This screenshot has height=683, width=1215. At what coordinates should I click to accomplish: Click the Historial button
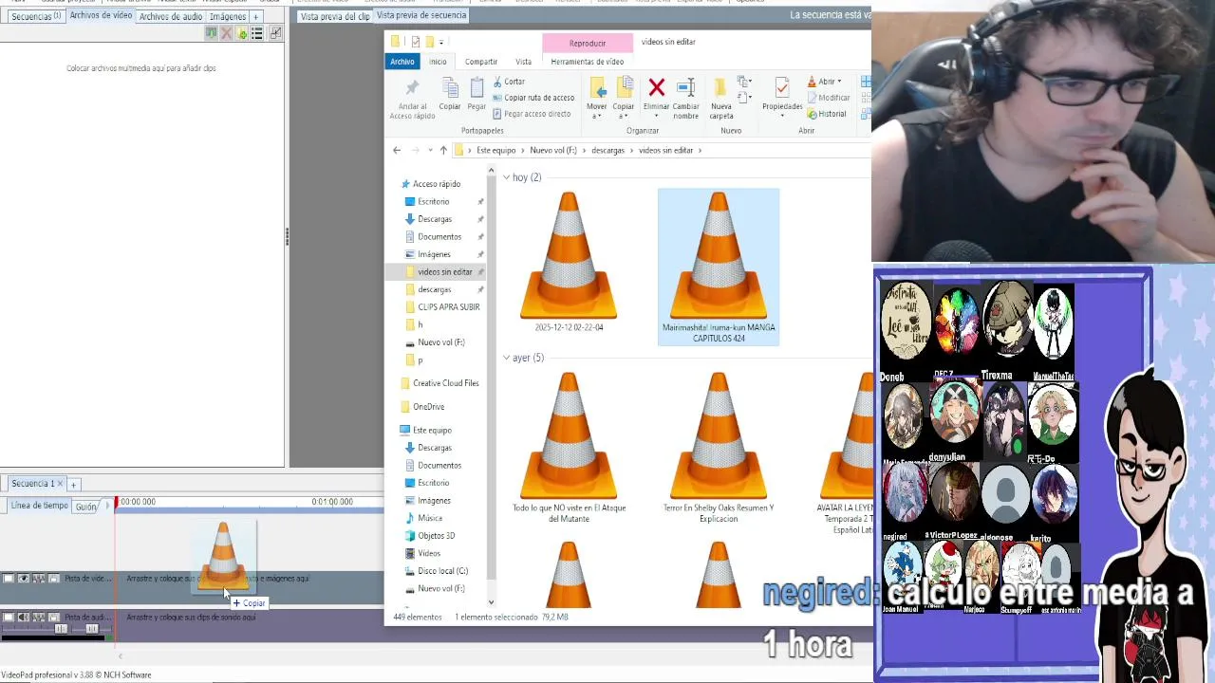click(826, 114)
